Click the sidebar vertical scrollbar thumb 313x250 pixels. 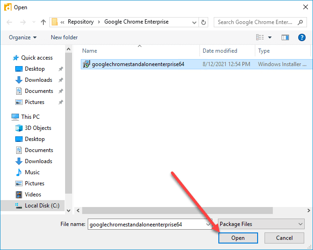68,123
